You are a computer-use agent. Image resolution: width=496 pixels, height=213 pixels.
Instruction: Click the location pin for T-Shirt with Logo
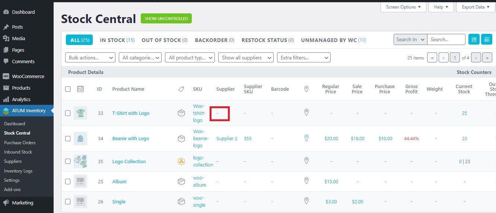[306, 112]
